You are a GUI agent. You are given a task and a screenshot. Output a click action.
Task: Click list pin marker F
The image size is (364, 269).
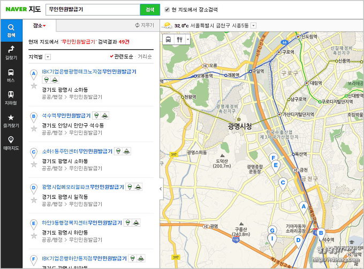[34, 260]
